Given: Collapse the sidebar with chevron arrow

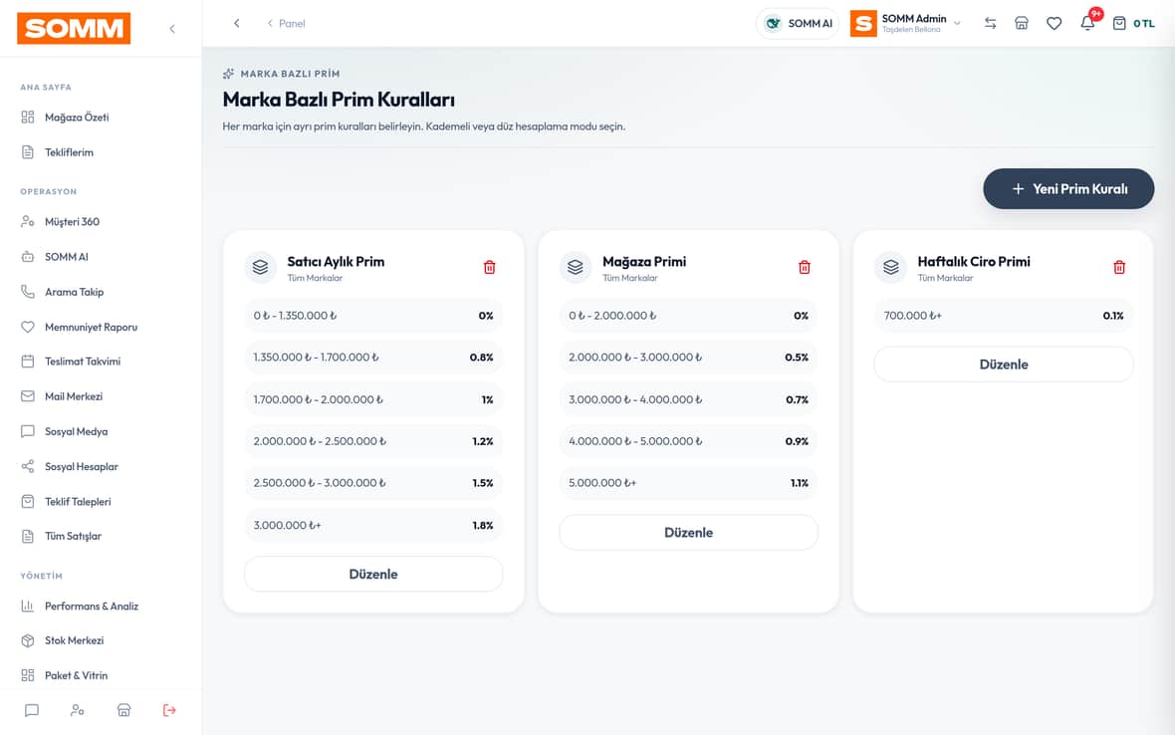Looking at the screenshot, I should click(172, 29).
